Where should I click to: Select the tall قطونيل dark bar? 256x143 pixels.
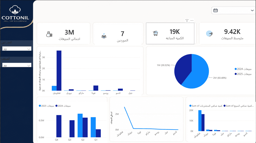[x=59, y=71]
